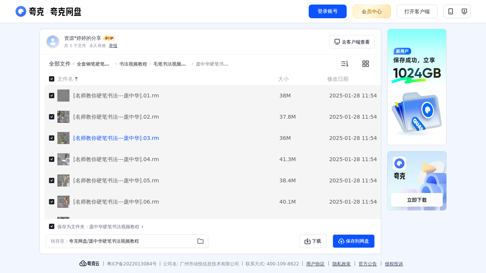This screenshot has height=273, width=486.
Task: Open the 用户协议 link in footer
Action: pos(316,264)
